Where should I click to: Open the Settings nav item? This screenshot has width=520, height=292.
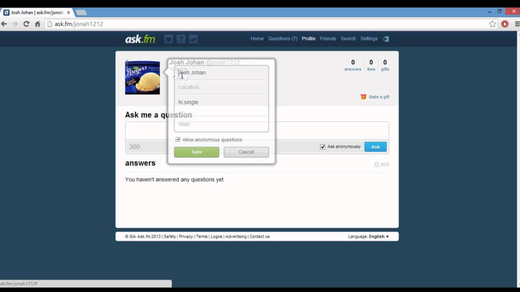pos(369,39)
